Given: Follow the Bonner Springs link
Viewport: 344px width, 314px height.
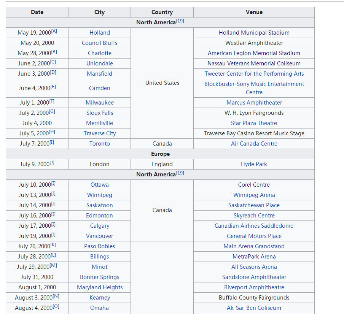Looking at the screenshot, I should click(100, 277).
